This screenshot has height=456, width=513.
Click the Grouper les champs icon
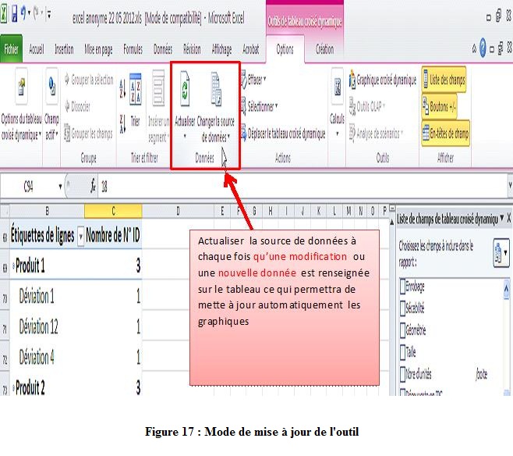(x=67, y=133)
